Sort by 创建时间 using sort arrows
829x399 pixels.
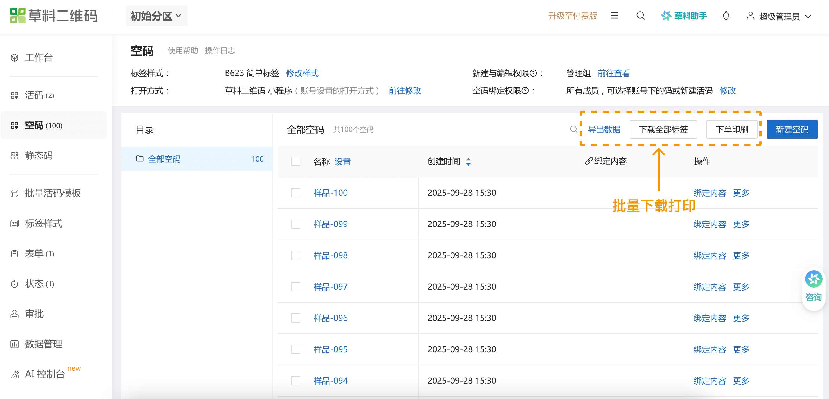pos(468,162)
